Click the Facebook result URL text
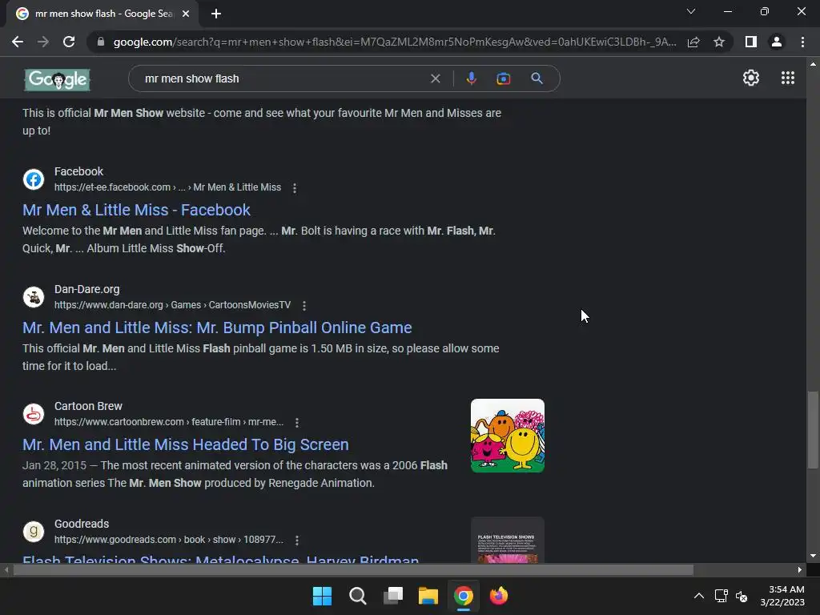Image resolution: width=820 pixels, height=615 pixels. [x=167, y=187]
